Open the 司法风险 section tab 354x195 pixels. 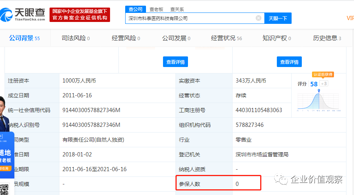(x=76, y=38)
